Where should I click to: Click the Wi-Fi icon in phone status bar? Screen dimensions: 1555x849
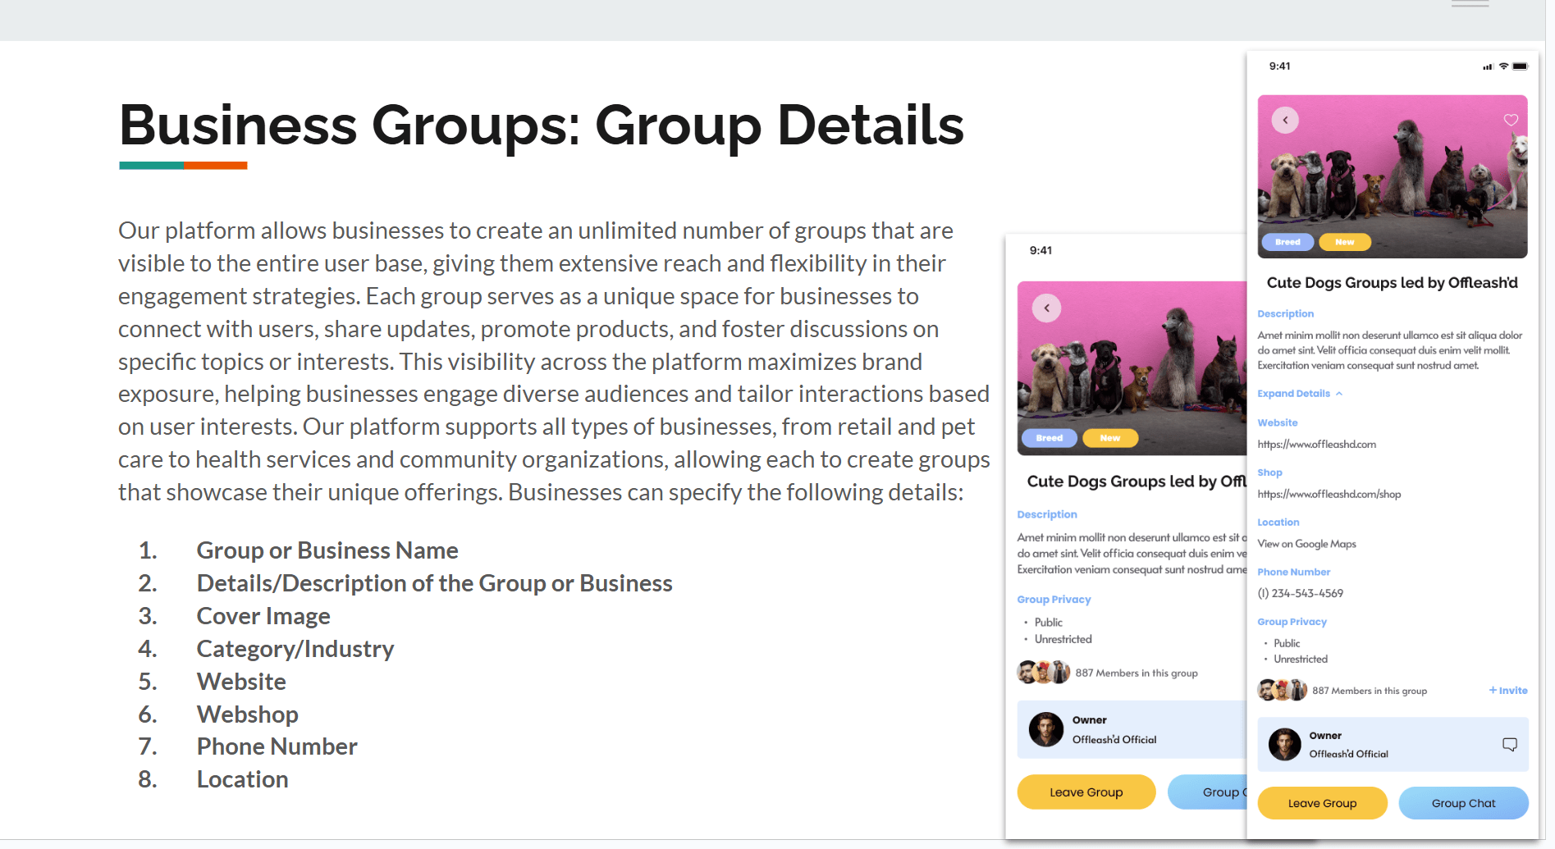click(1504, 66)
